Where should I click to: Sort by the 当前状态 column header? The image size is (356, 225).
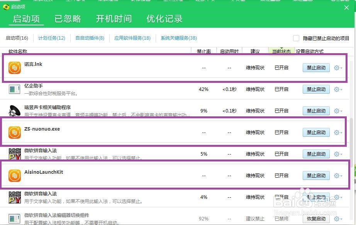click(281, 52)
